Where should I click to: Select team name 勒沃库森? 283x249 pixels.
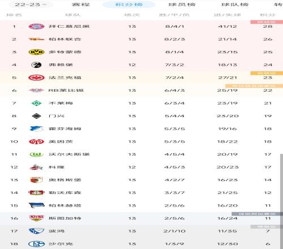(x=65, y=193)
